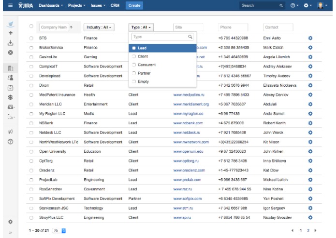
Task: Check the Concurent option in Type dropdown
Action: click(x=134, y=65)
